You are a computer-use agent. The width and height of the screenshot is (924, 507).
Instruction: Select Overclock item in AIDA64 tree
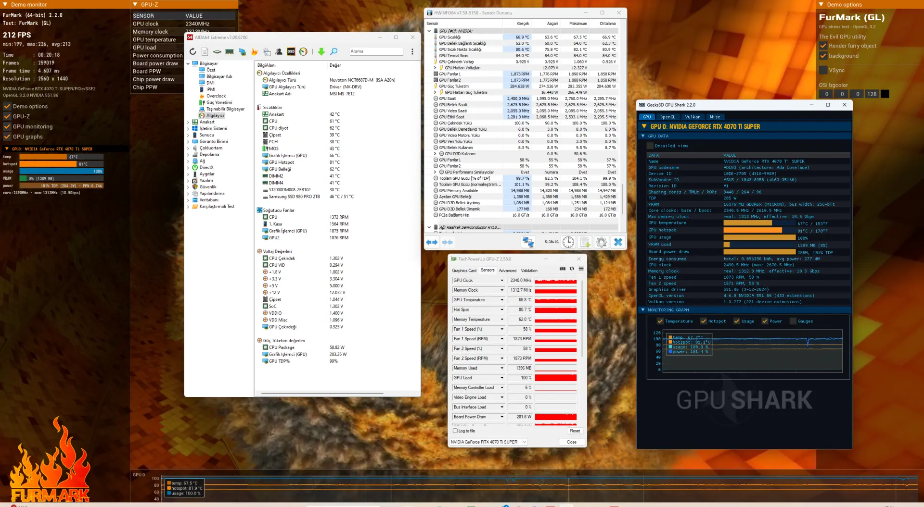point(216,96)
